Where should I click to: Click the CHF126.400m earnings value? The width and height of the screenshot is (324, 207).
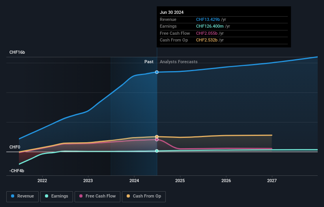(x=210, y=26)
